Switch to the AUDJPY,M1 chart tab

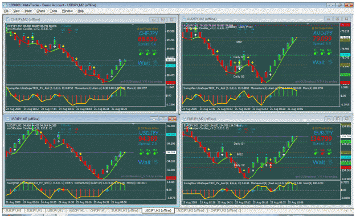76,210
